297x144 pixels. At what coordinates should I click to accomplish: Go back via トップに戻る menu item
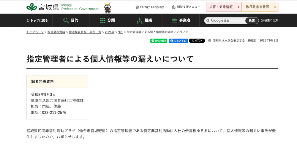coord(37,20)
